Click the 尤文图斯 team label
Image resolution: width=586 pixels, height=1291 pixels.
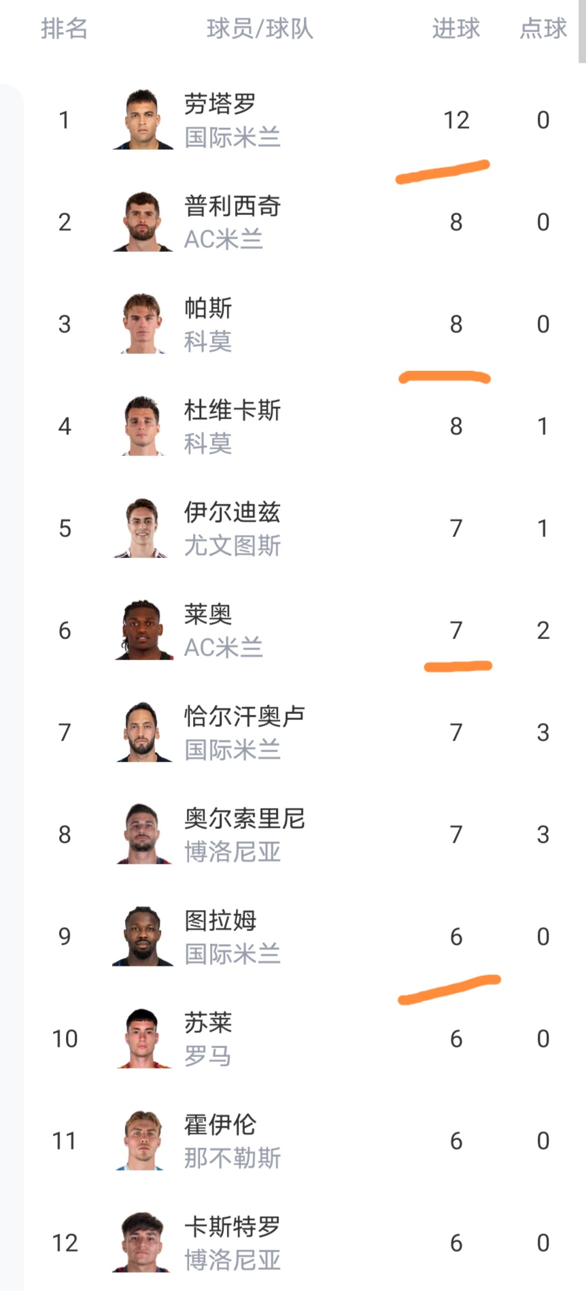(x=232, y=545)
